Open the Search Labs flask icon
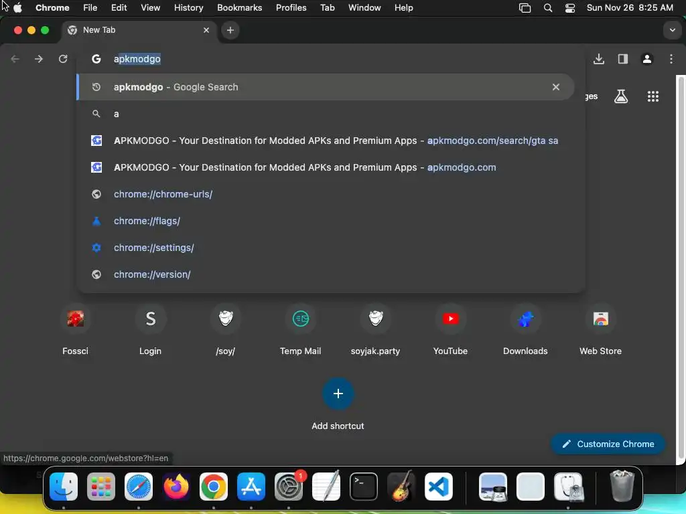This screenshot has width=686, height=514. pos(621,96)
